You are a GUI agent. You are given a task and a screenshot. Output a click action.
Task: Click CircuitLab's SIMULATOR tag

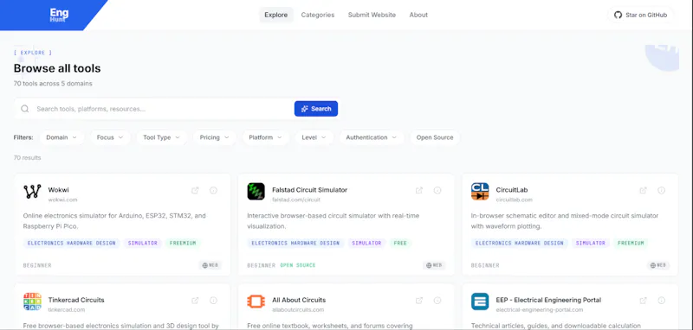point(591,244)
